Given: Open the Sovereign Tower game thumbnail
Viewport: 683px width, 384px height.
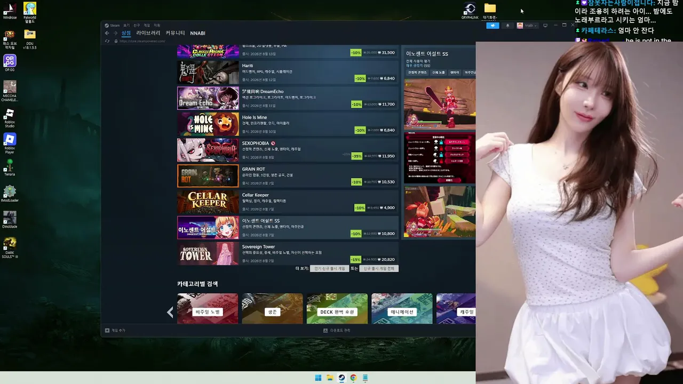Looking at the screenshot, I should 208,253.
